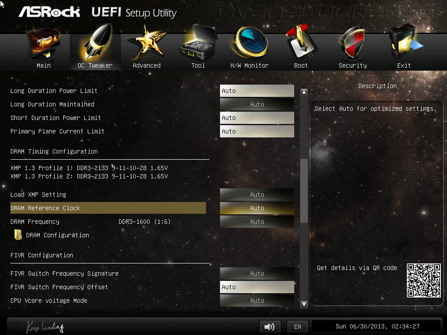The height and width of the screenshot is (335, 447).
Task: Click the scrollbar up arrow
Action: tap(304, 92)
